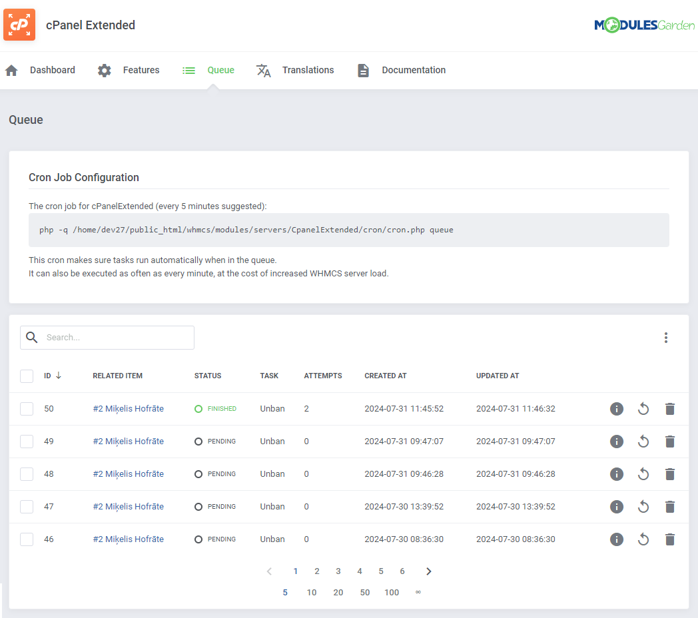Select the Queue tab
The image size is (698, 618).
click(x=208, y=71)
